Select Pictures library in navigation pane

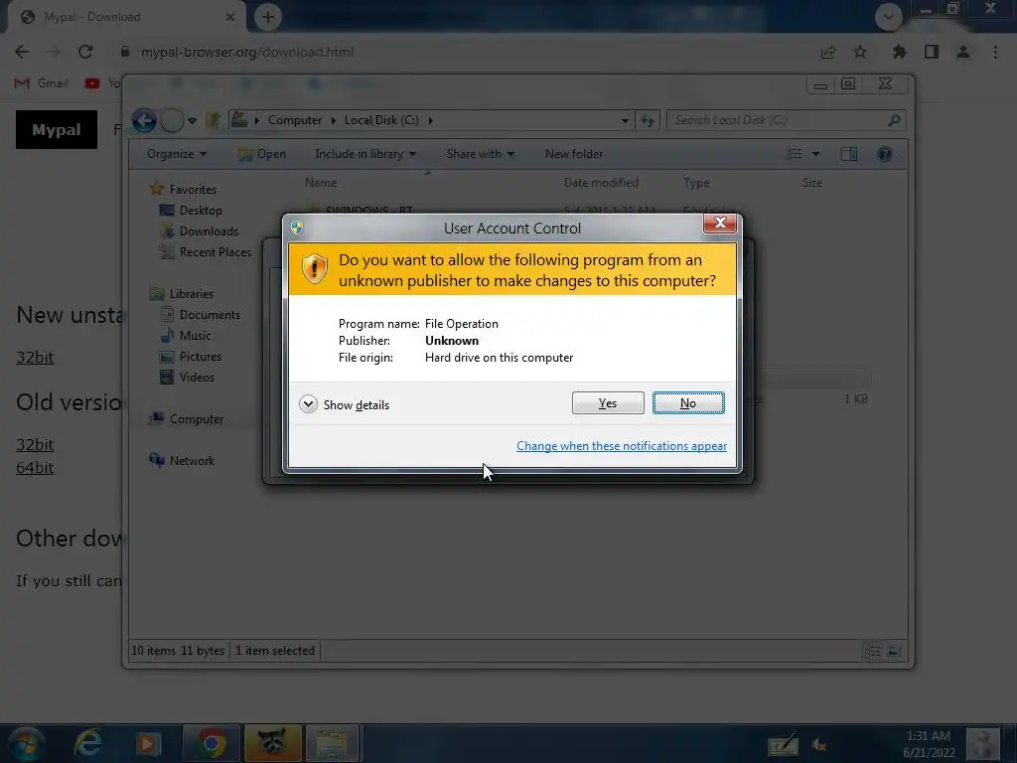pos(201,357)
